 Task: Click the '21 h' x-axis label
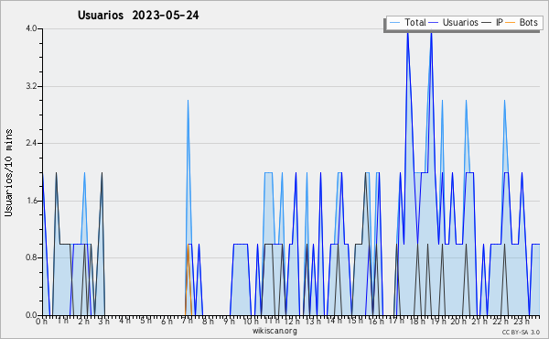coord(479,322)
